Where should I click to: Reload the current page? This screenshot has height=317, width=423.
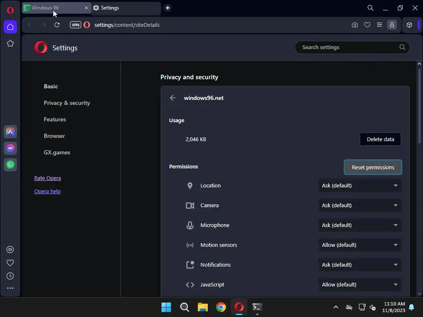57,25
